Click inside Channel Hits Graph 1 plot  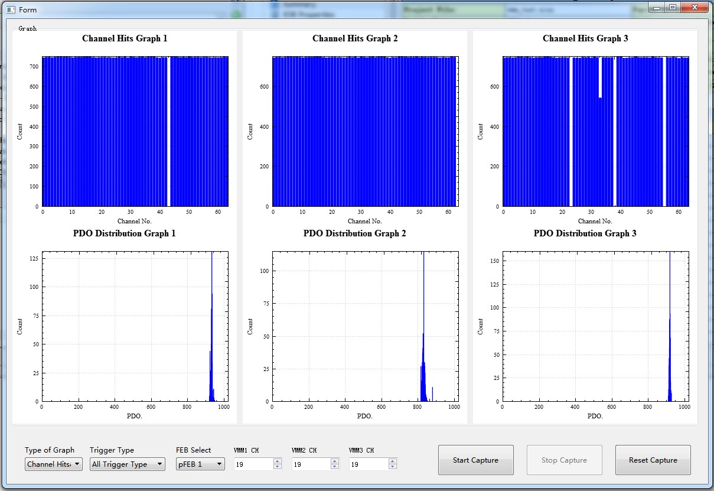(135, 131)
